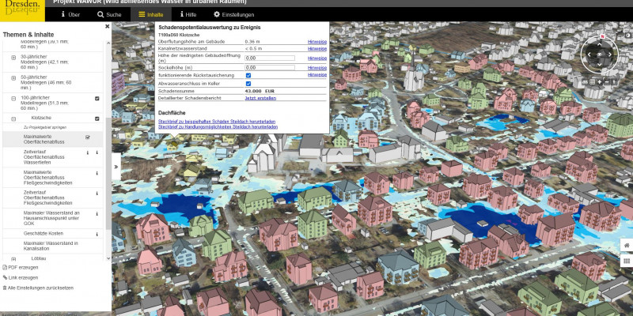Select Maximaler Wasserstand in Kanalisation layer
Screen dimensions: 633x316
(x=51, y=246)
